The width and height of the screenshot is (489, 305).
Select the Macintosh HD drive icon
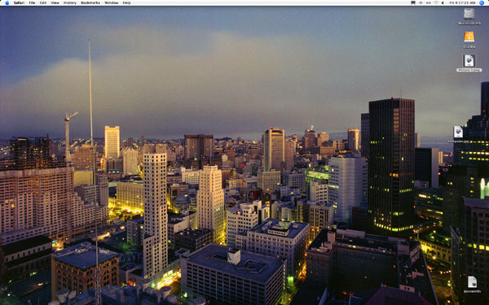pos(469,14)
